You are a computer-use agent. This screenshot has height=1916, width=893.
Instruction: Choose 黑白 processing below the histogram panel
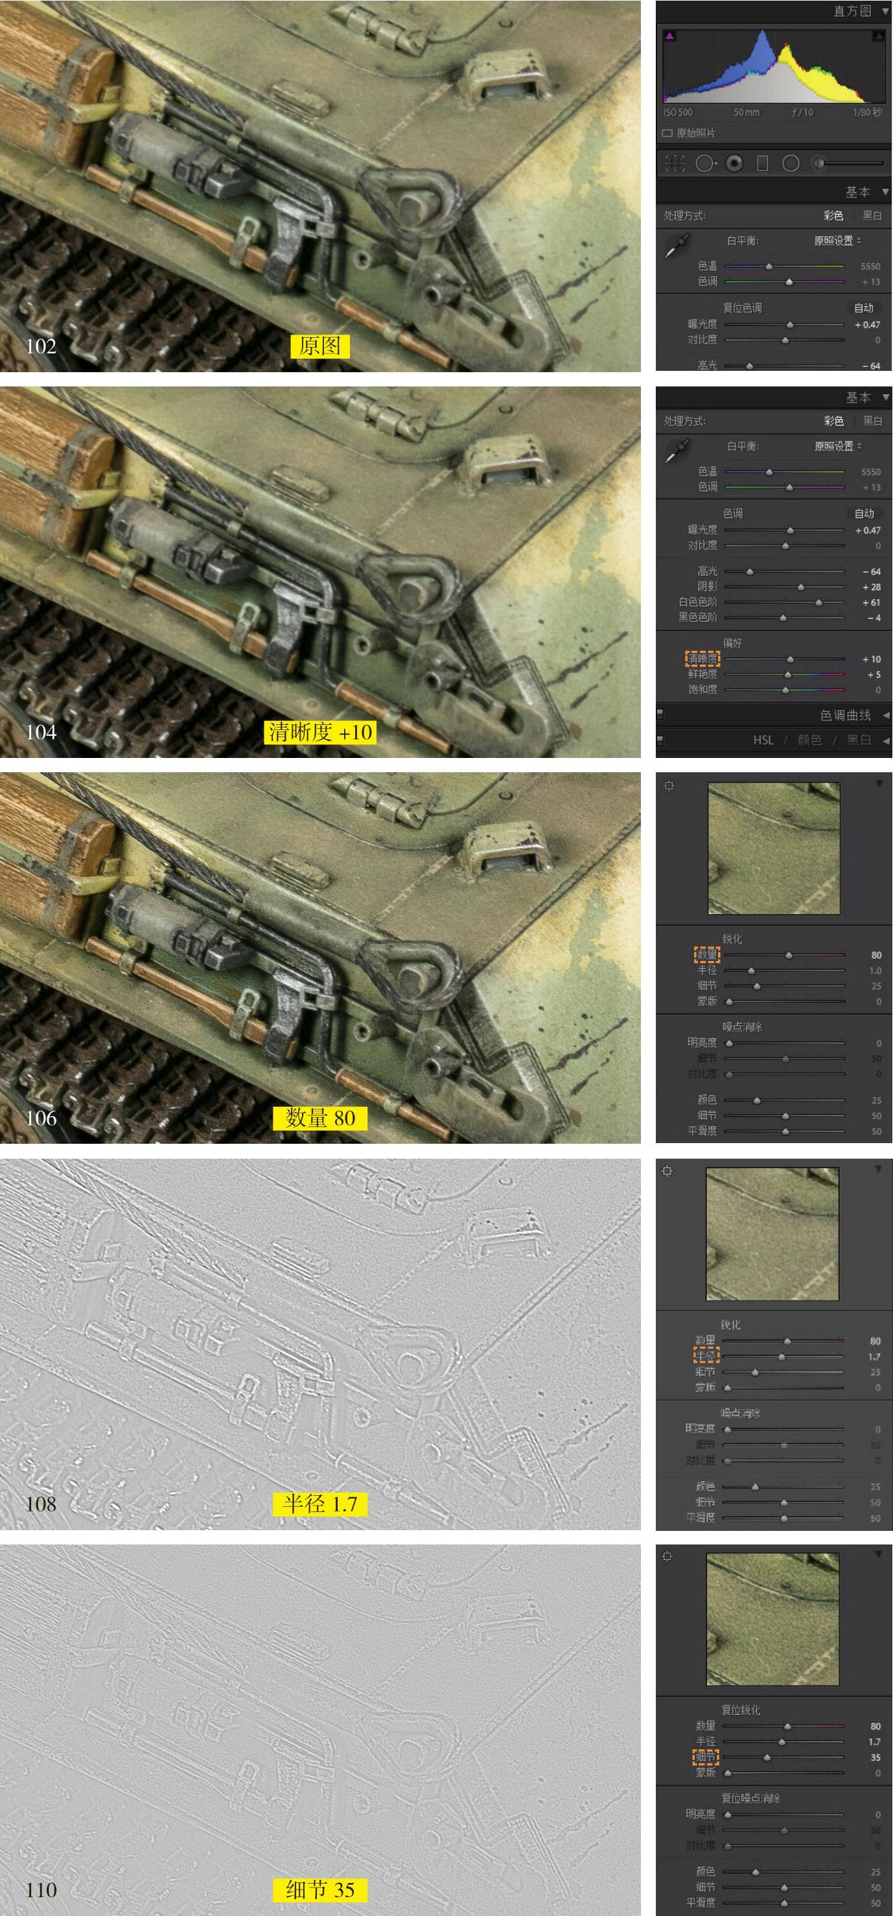click(x=872, y=216)
